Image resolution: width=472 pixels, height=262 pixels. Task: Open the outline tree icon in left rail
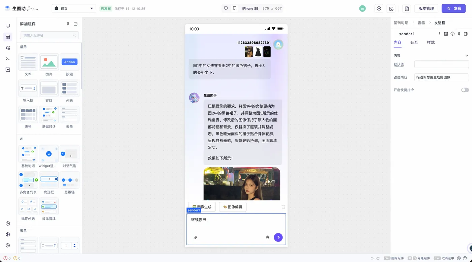pos(8,48)
